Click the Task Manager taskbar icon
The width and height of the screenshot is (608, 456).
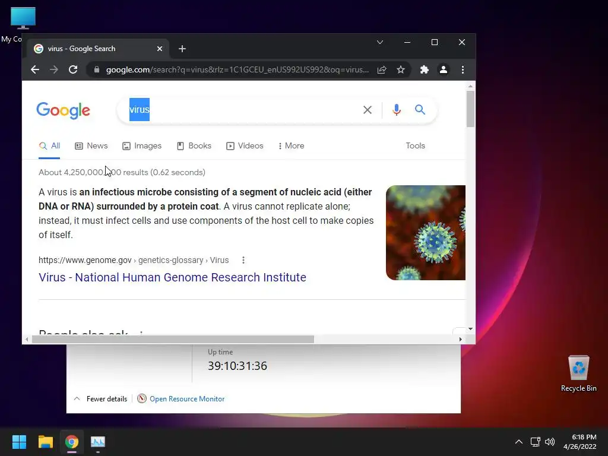coord(98,442)
